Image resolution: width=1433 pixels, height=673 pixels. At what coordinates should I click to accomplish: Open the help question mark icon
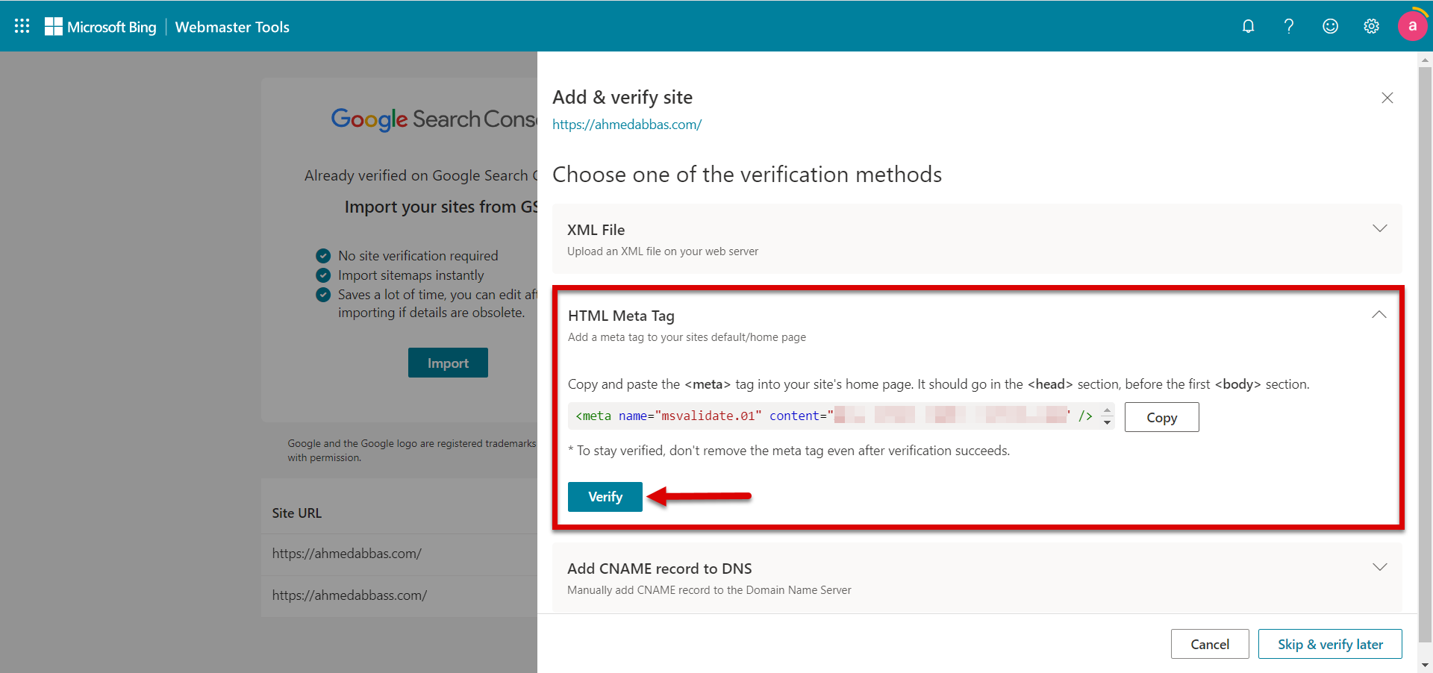[x=1289, y=27]
